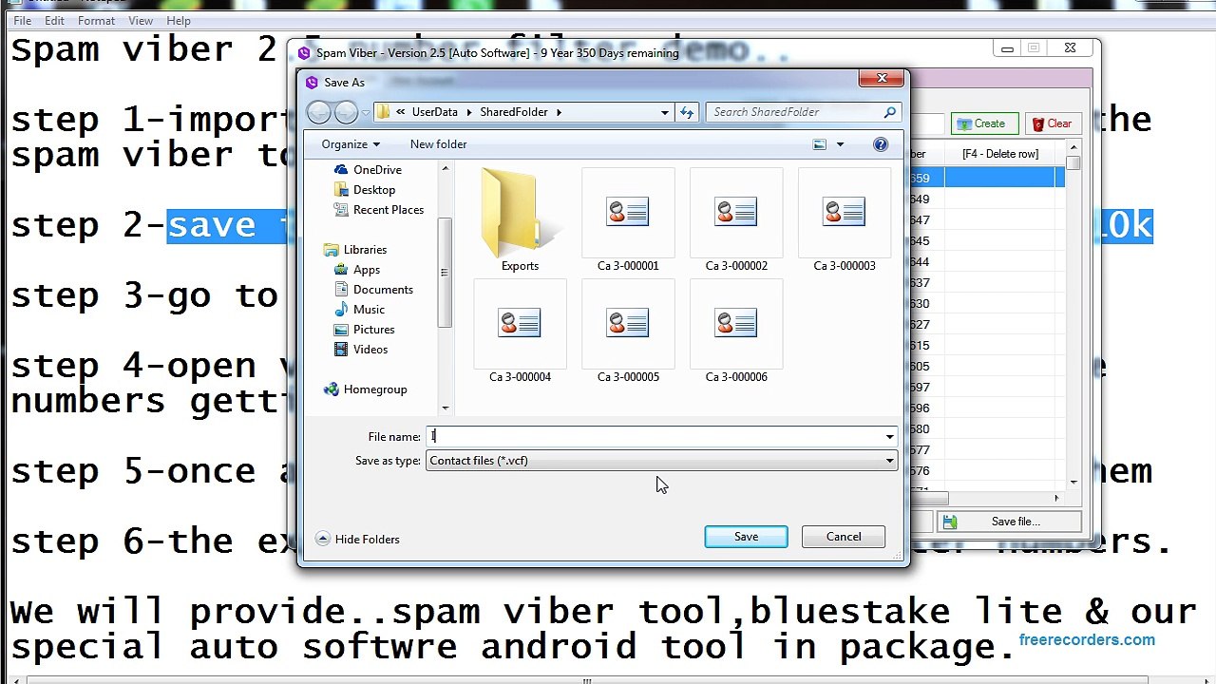The image size is (1216, 684).
Task: Click the Refresh button beside the address bar
Action: point(687,112)
